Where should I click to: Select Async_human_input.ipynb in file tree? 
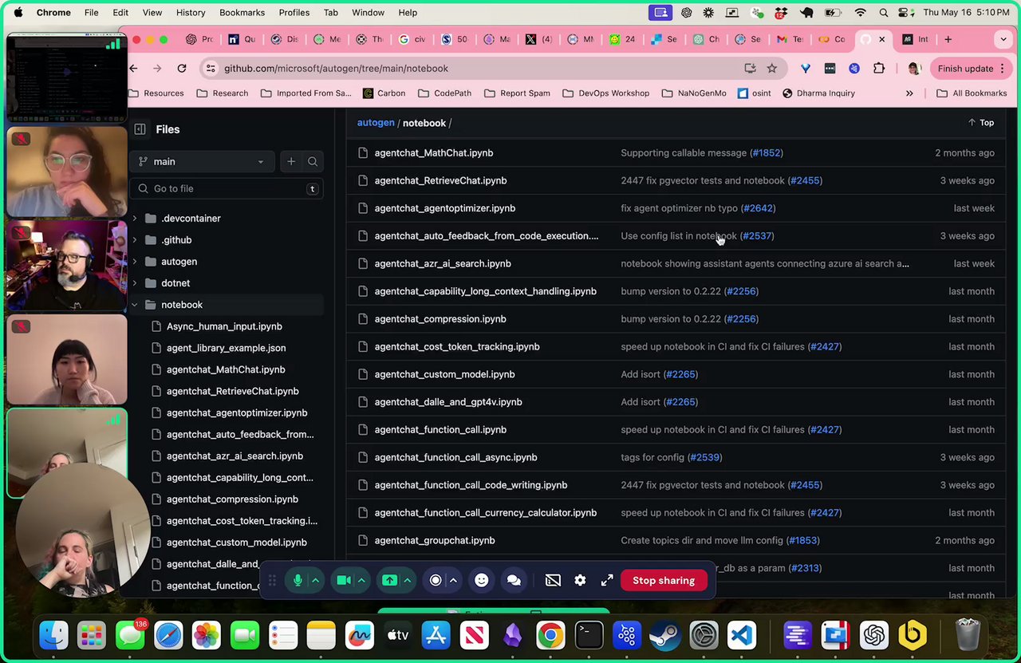[224, 326]
